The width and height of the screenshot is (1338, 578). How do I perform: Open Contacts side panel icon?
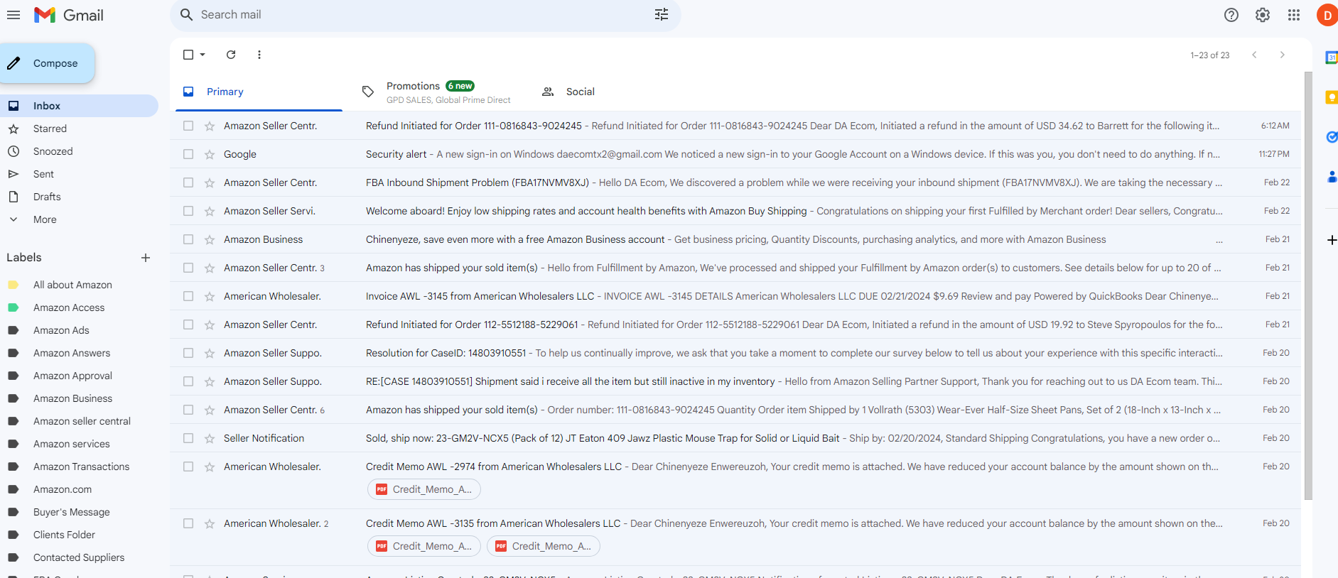coord(1332,177)
